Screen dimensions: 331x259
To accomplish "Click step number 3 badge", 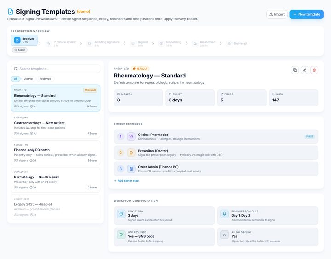I will click(120, 169).
